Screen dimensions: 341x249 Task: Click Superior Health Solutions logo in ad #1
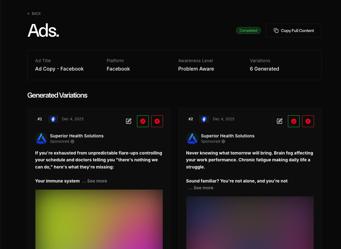click(x=41, y=138)
